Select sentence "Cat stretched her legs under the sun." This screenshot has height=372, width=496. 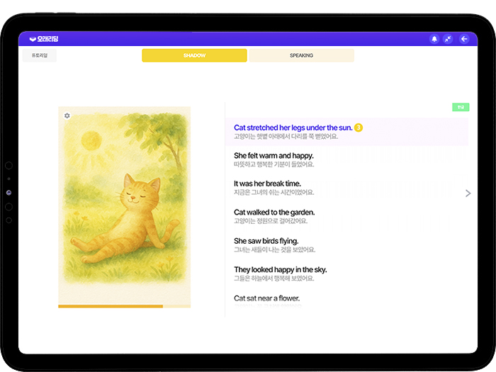(293, 128)
